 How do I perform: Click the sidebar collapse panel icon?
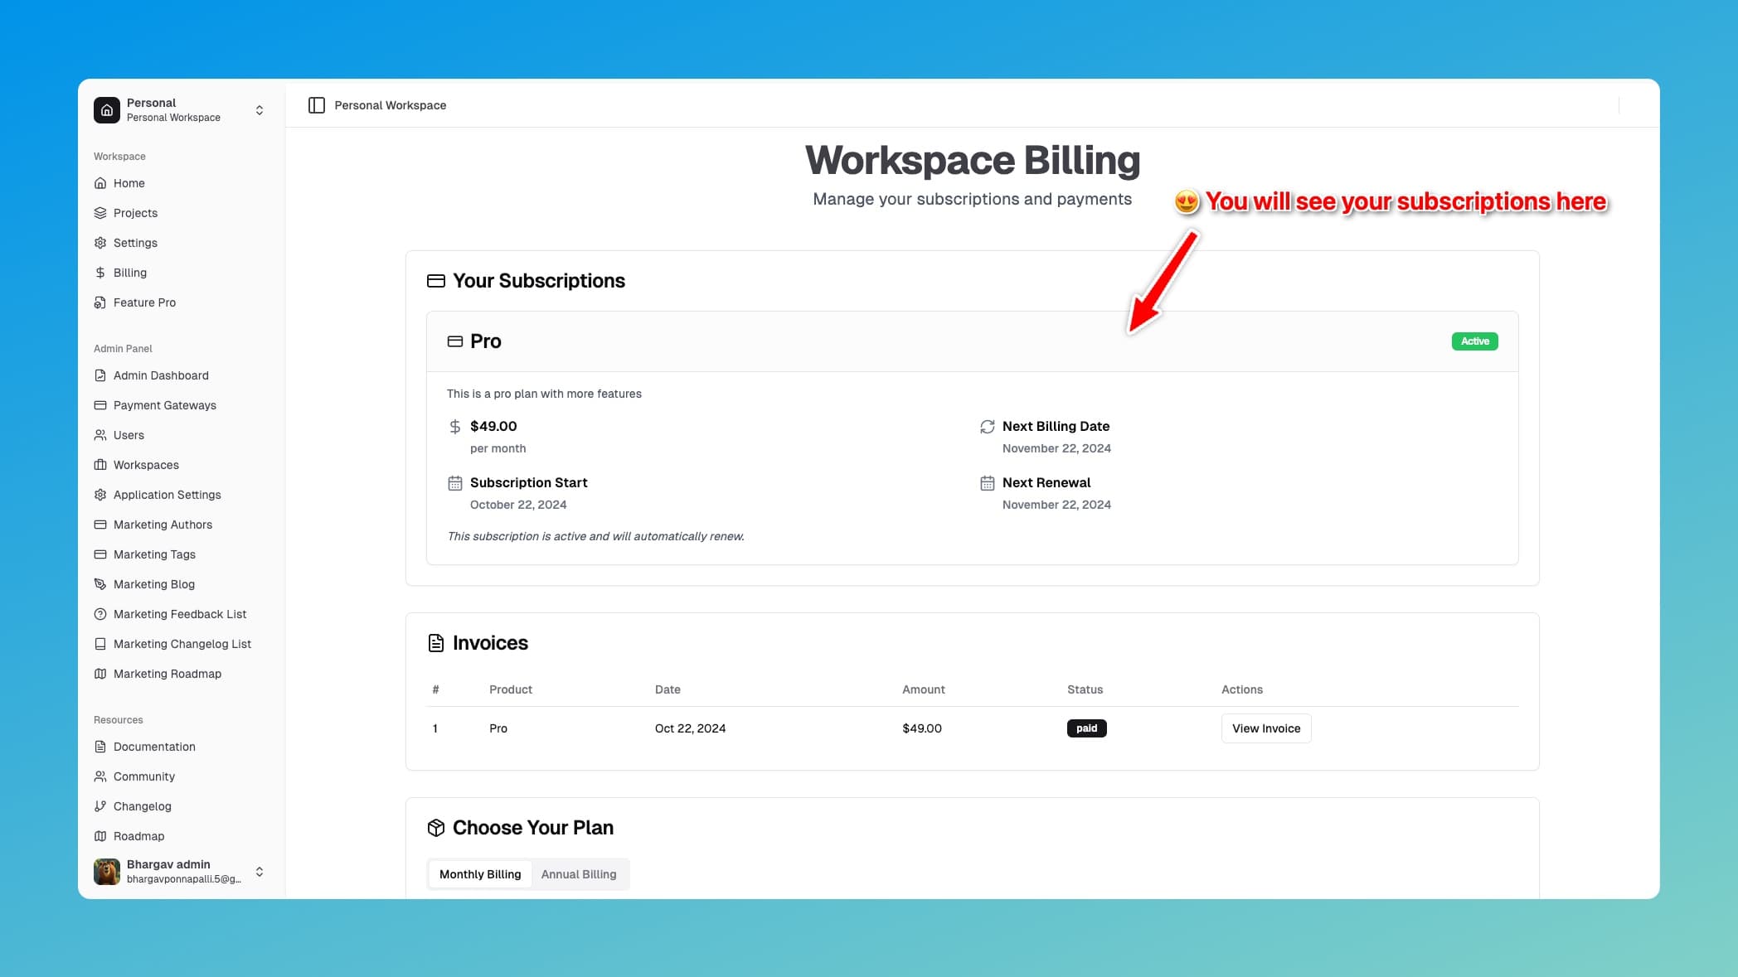[x=317, y=104]
